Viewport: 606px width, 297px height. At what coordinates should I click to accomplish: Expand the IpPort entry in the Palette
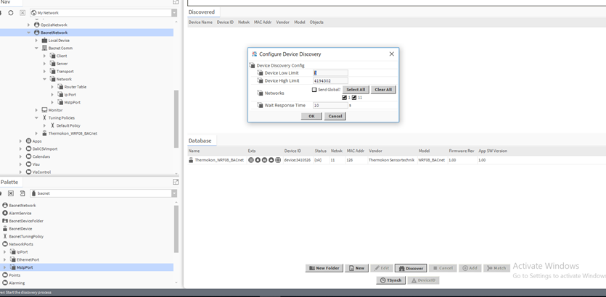(x=5, y=252)
